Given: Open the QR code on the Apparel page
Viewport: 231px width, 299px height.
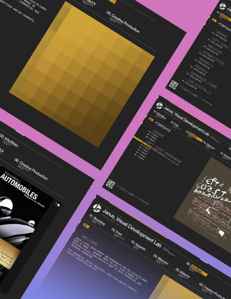Looking at the screenshot, I should (x=110, y=184).
